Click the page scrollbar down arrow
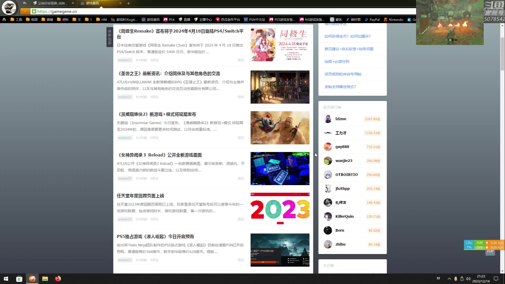Viewport: 505px width, 284px height. [x=502, y=271]
